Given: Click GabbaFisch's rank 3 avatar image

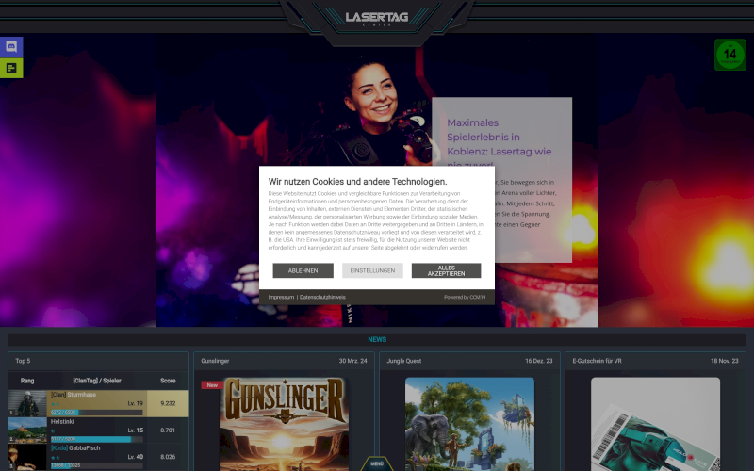Looking at the screenshot, I should pyautogui.click(x=27, y=457).
